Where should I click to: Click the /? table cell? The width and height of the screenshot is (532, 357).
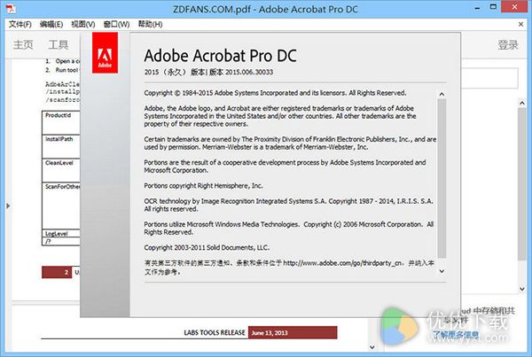click(x=60, y=241)
